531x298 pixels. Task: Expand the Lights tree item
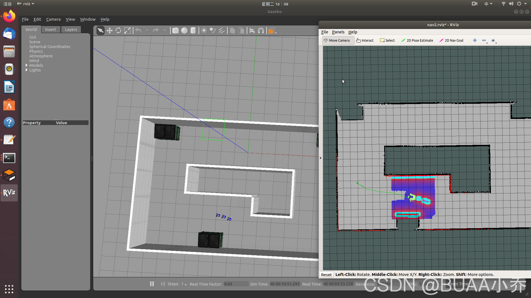(27, 70)
